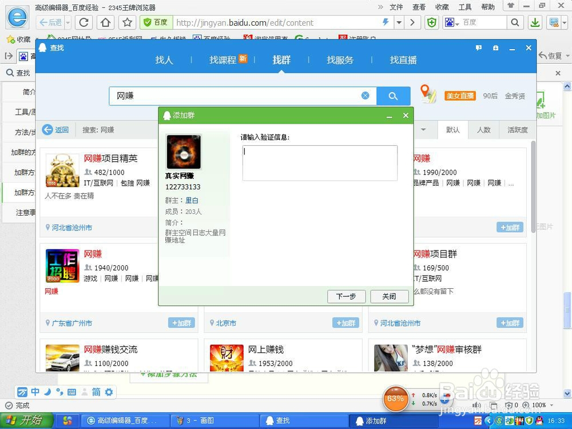572x429 pixels.
Task: Bookmark page with the star icon
Action: tap(127, 23)
